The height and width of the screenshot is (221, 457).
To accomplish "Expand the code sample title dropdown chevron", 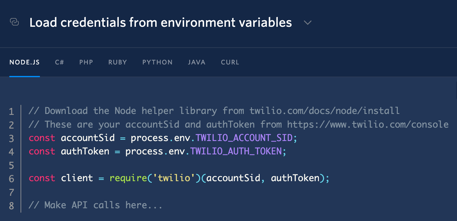I will click(308, 23).
